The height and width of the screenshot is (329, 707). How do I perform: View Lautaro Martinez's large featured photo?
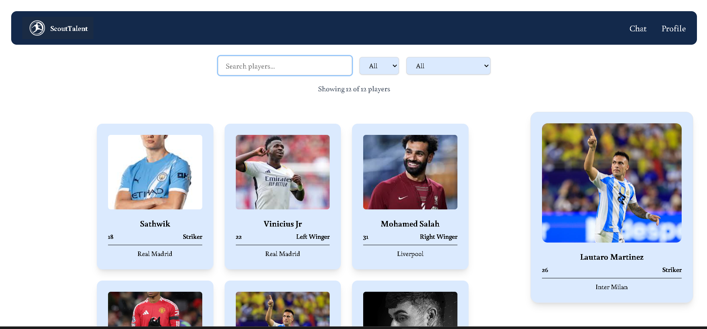coord(612,183)
